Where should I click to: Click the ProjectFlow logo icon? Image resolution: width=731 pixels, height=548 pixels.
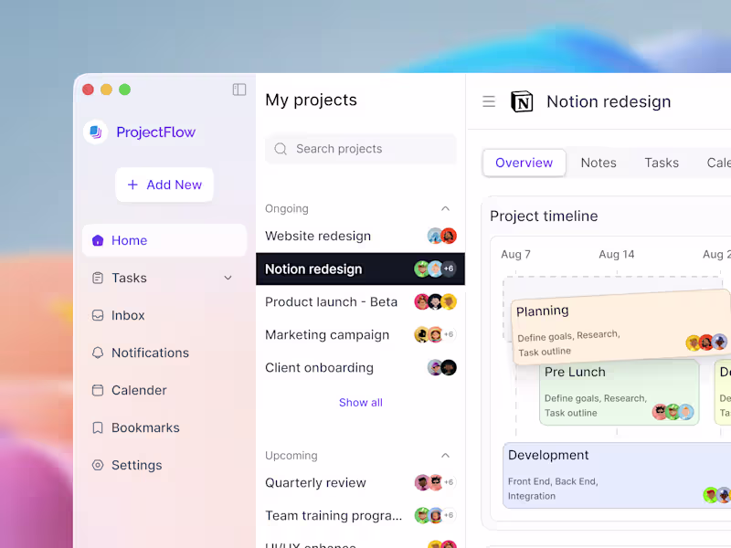tap(96, 132)
